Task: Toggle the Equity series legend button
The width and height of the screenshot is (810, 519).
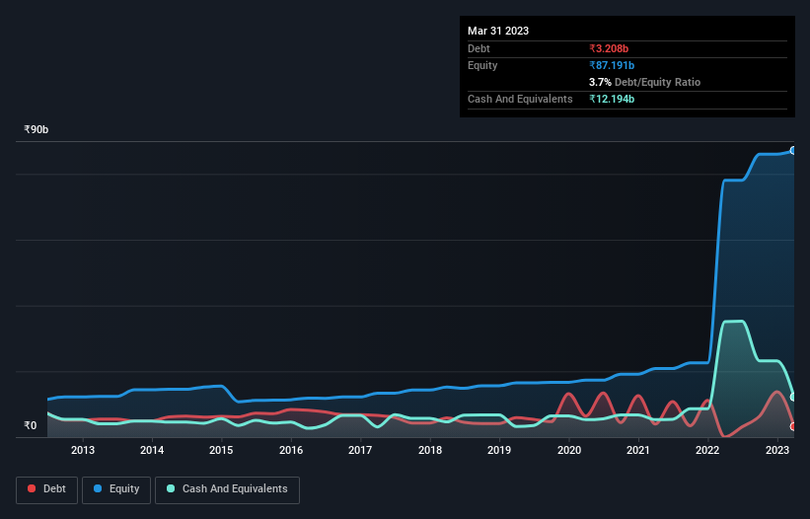Action: click(116, 489)
